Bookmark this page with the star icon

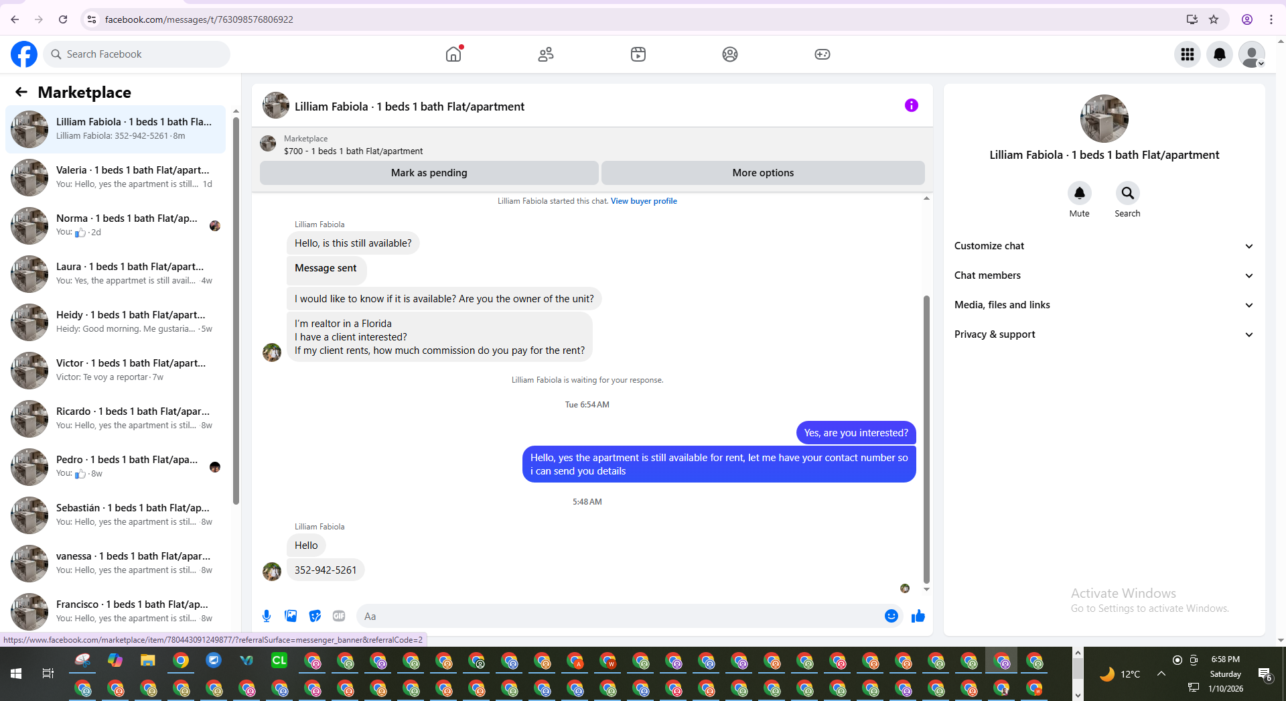coord(1214,19)
